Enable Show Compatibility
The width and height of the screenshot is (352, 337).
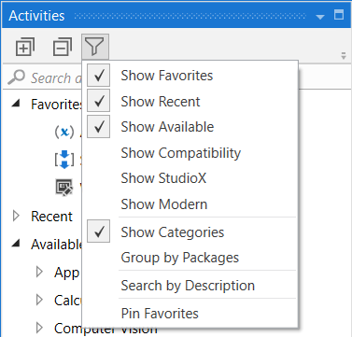click(190, 153)
